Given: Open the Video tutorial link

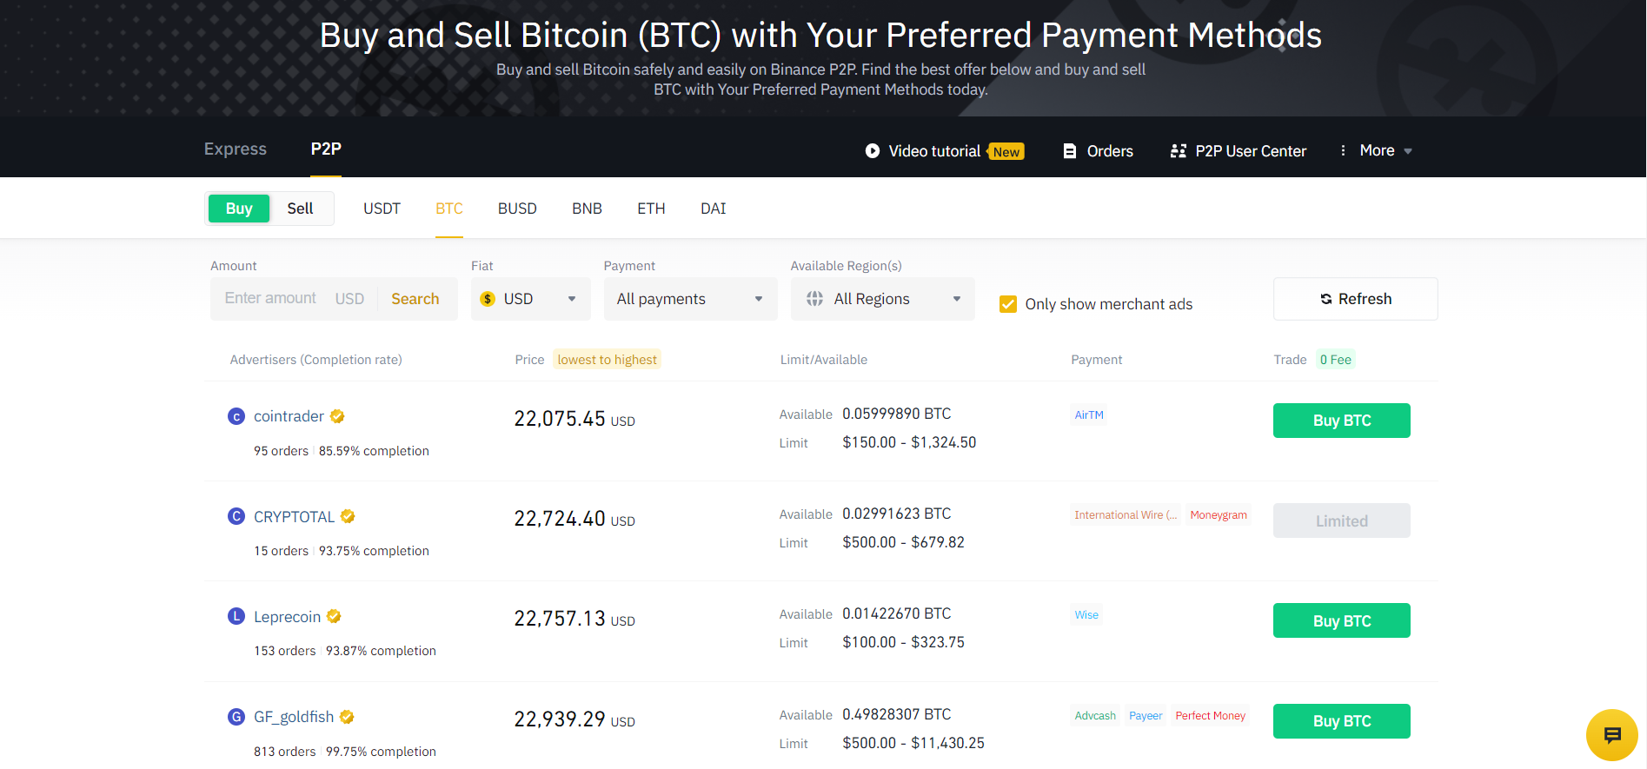Looking at the screenshot, I should 934,151.
